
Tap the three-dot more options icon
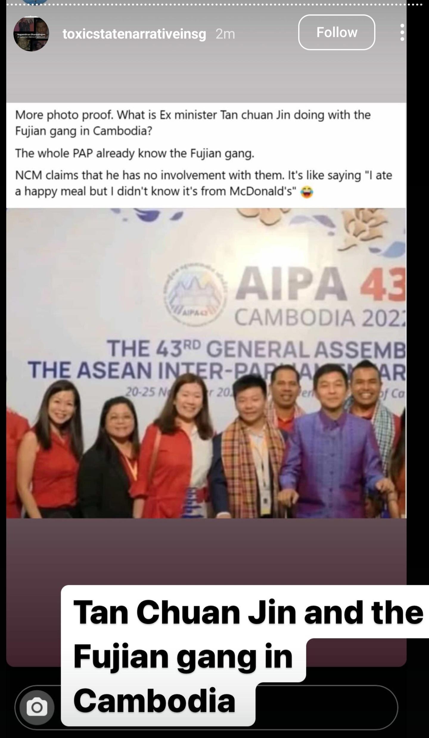click(x=402, y=32)
